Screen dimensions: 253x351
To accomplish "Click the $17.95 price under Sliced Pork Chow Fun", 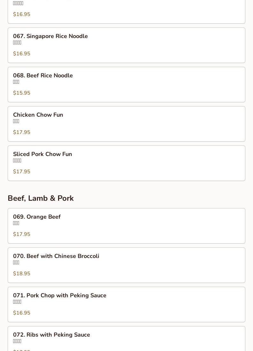I will coord(22,172).
